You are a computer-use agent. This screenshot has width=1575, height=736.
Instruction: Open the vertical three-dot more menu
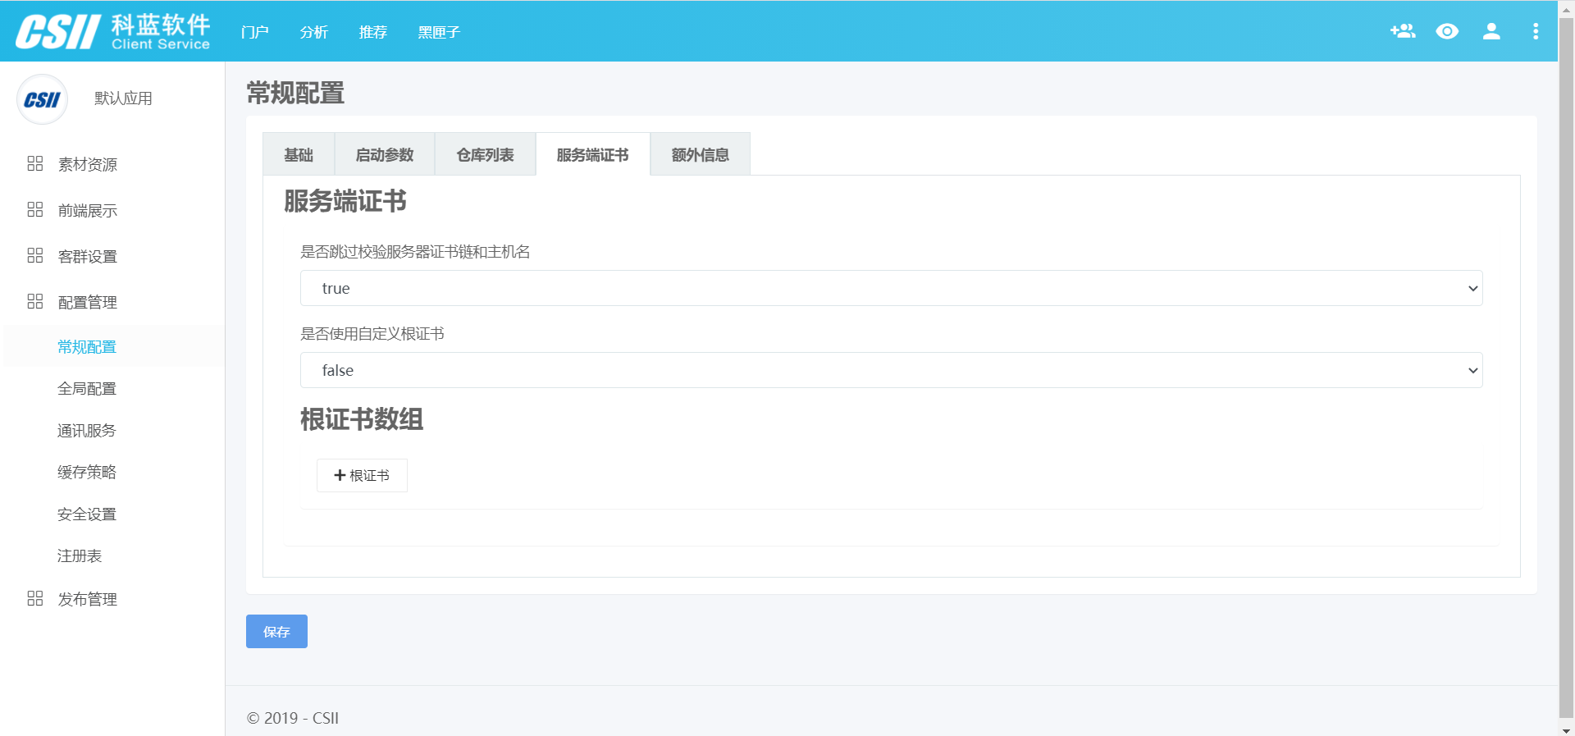coord(1536,31)
